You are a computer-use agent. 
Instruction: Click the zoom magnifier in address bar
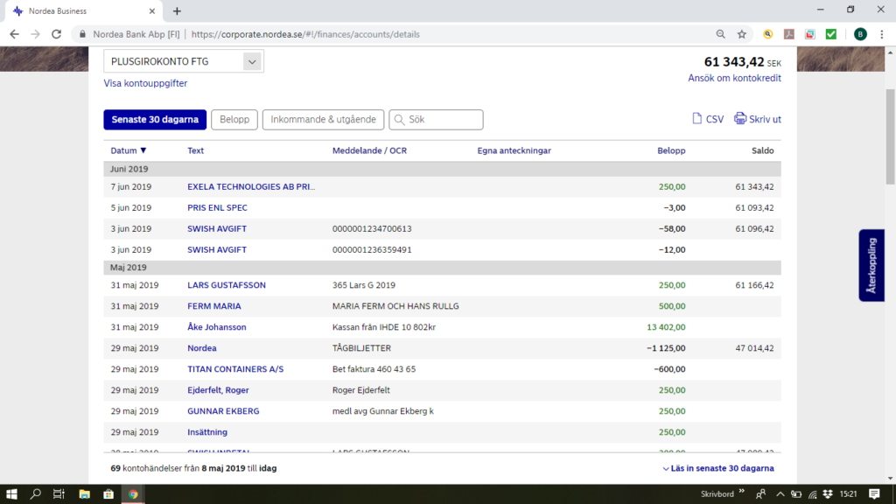tap(721, 34)
